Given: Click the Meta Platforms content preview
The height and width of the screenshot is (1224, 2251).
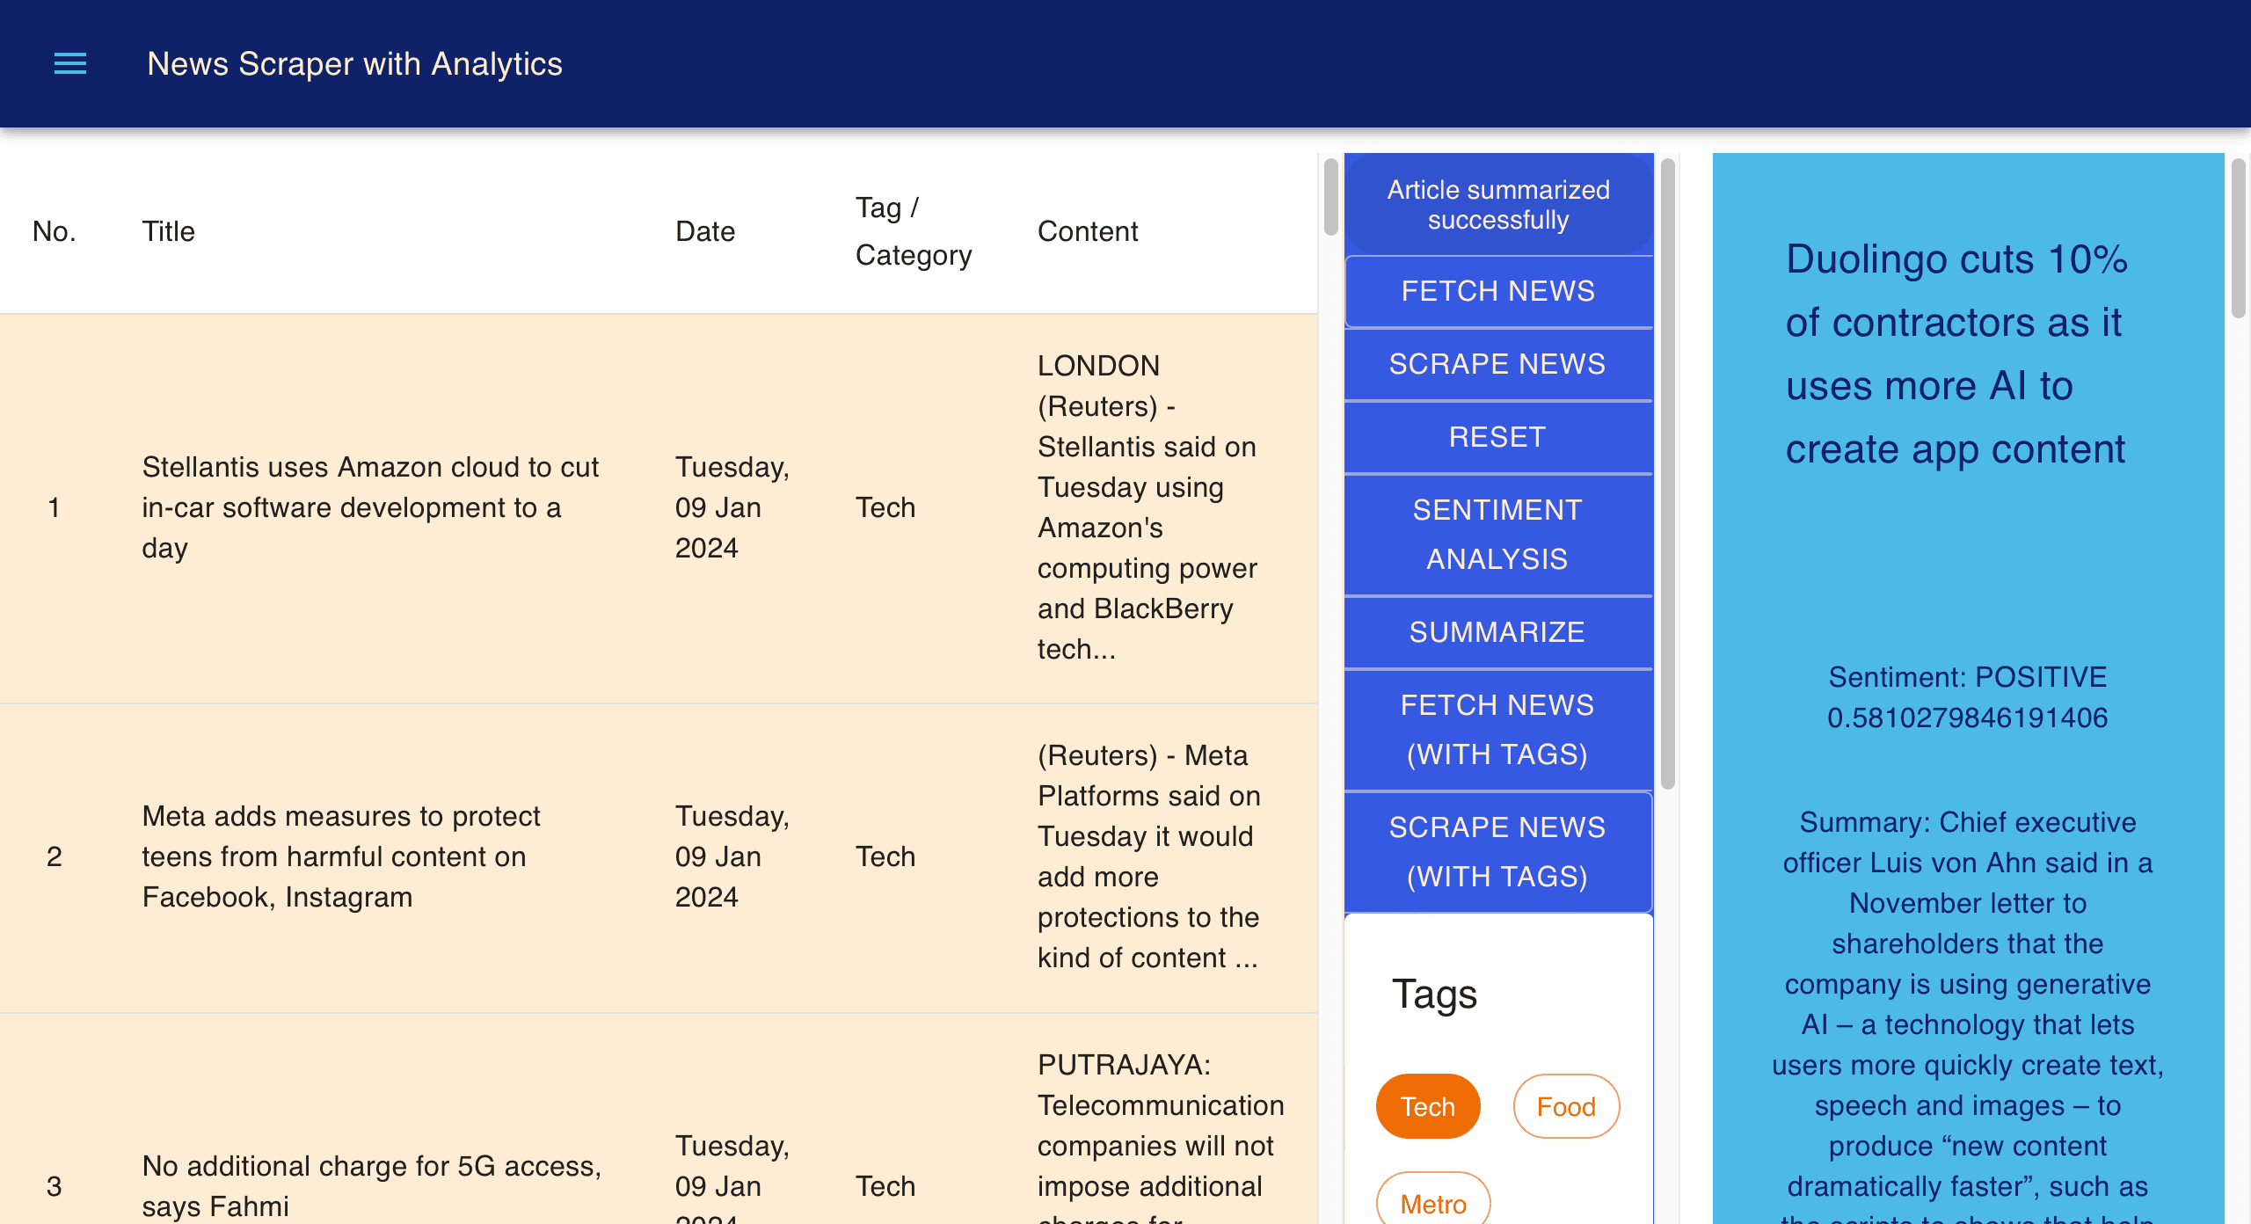Looking at the screenshot, I should (1148, 856).
